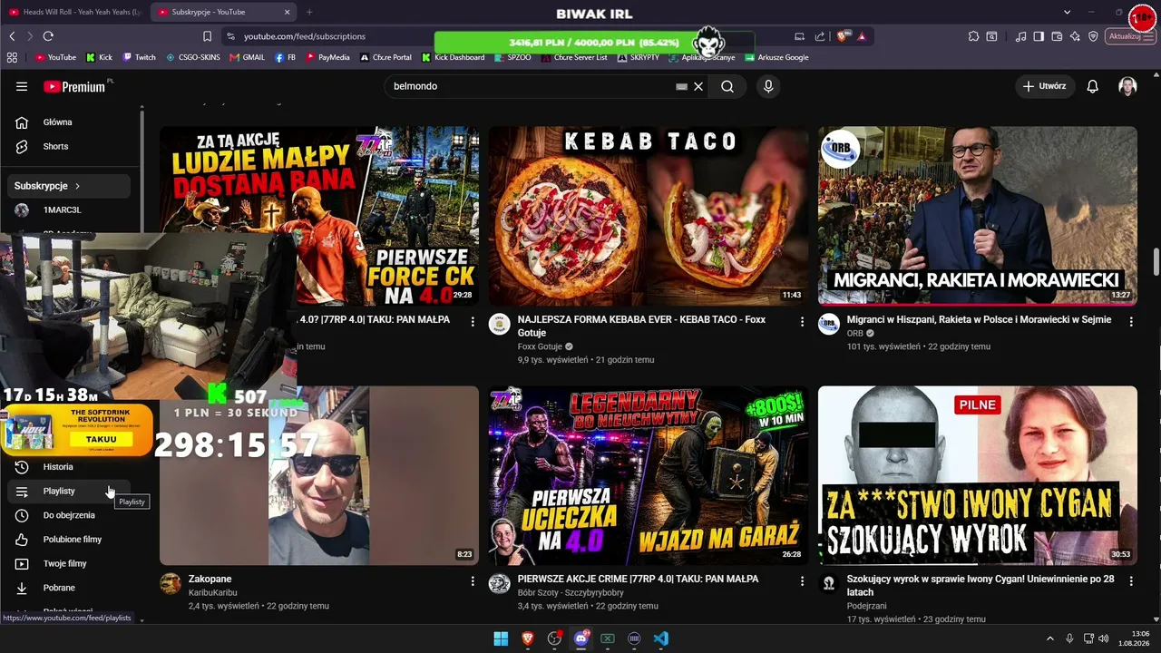The width and height of the screenshot is (1161, 653).
Task: Open a new browser tab with the plus button
Action: (309, 12)
